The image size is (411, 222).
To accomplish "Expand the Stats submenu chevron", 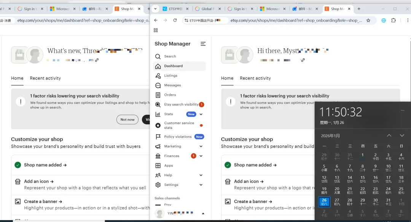I will [x=201, y=114].
